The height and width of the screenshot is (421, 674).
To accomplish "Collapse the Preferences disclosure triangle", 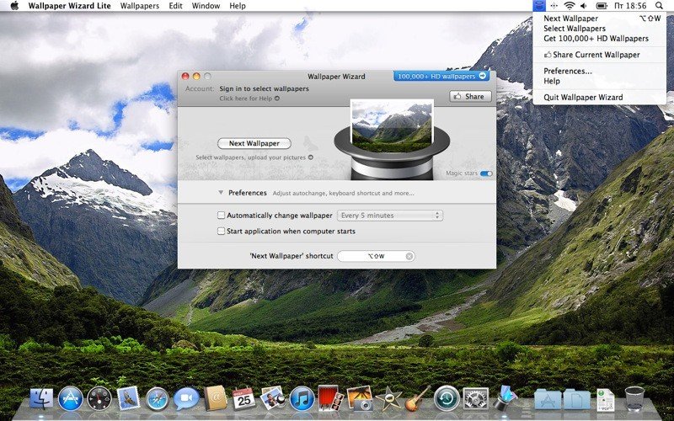I will (221, 193).
